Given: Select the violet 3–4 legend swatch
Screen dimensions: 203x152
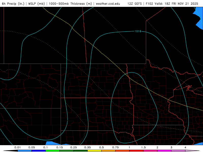Looking at the screenshot, I should [x=178, y=151].
